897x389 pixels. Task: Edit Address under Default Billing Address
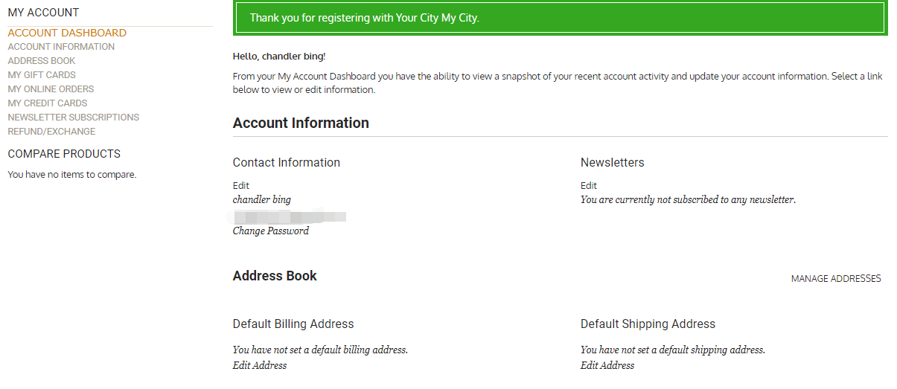click(260, 365)
